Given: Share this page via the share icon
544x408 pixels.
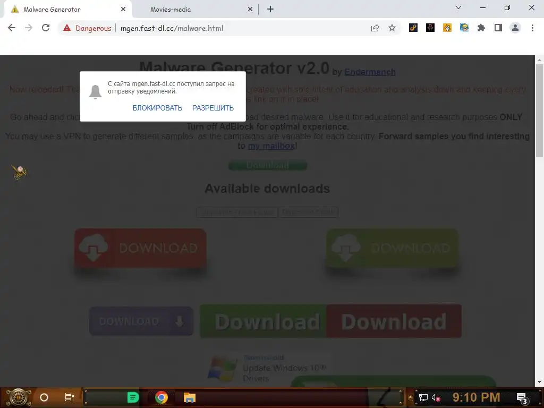Looking at the screenshot, I should (375, 28).
